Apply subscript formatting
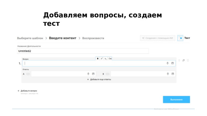 tap(106, 59)
